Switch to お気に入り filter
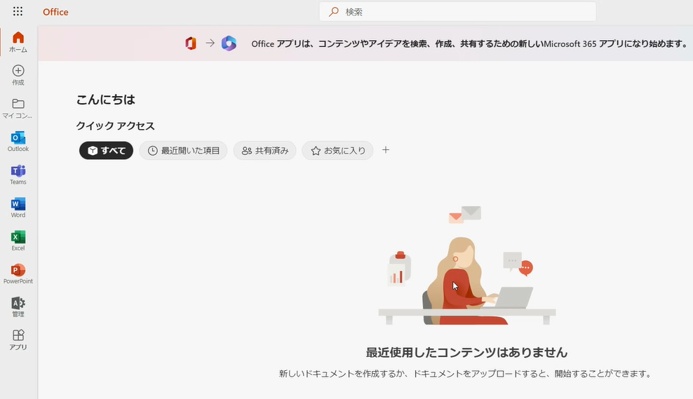Viewport: 693px width, 399px height. click(337, 151)
